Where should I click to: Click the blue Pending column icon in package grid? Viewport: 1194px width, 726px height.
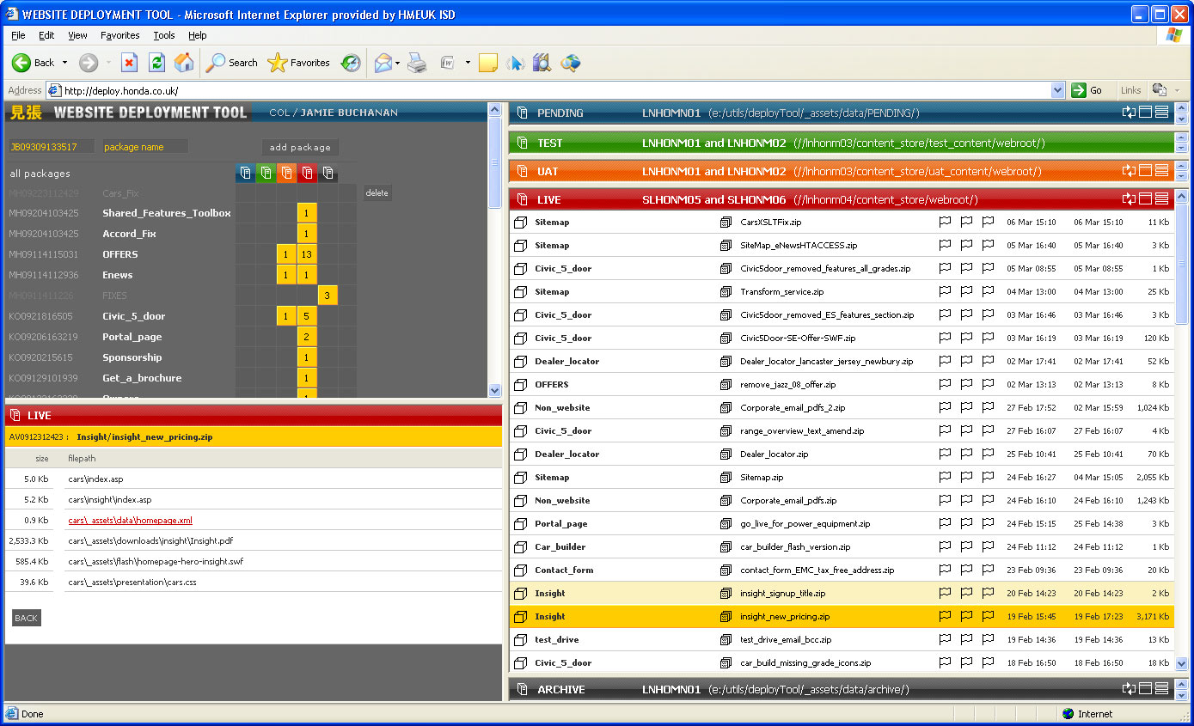tap(246, 174)
